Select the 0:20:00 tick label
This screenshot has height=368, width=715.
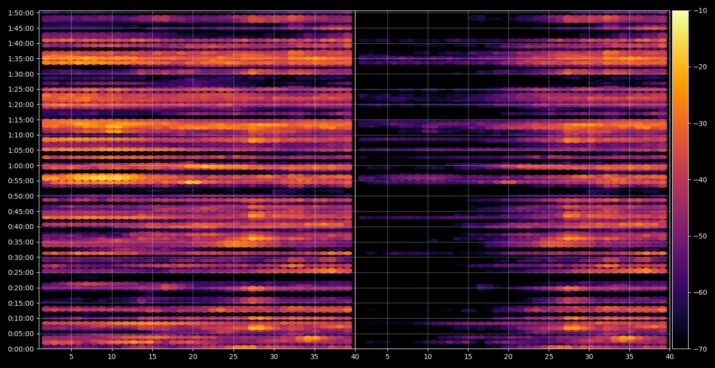(x=21, y=288)
